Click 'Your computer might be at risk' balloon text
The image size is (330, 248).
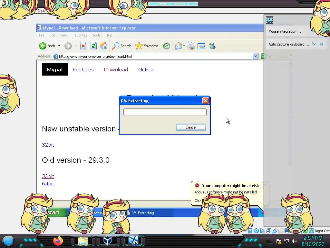[230, 186]
